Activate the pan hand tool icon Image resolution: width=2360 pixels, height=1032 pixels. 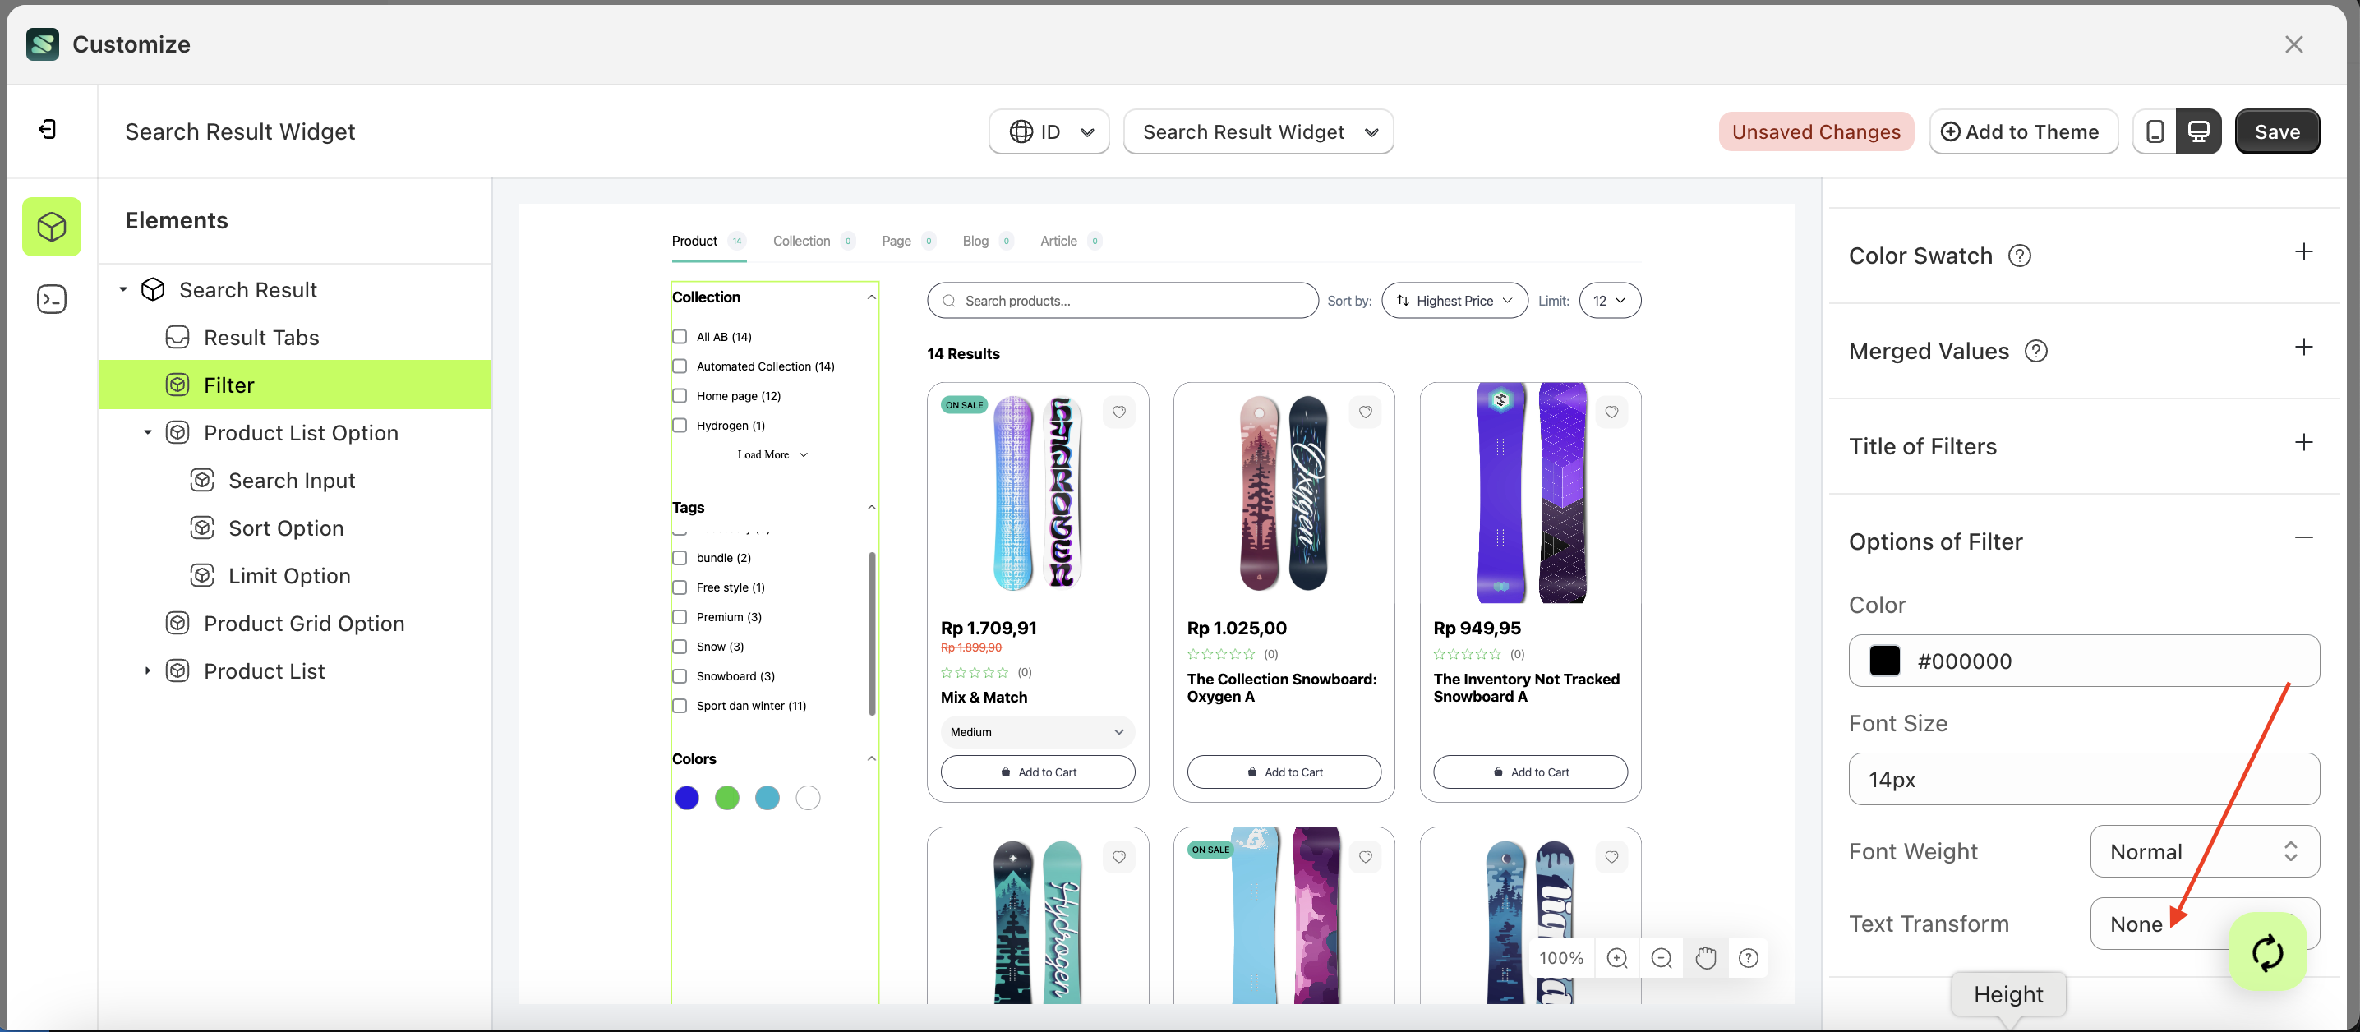point(1706,958)
